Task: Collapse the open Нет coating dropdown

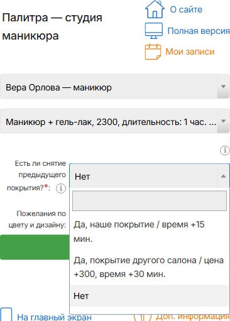Action: (x=150, y=176)
